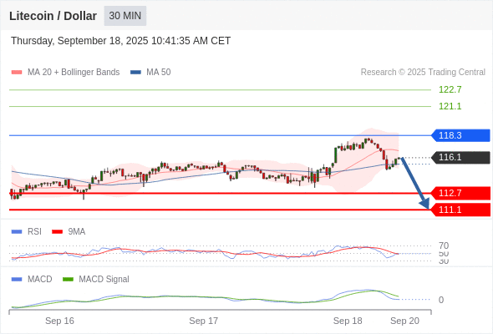The width and height of the screenshot is (493, 334).
Task: Click the Litecoin / Dollar title
Action: click(x=53, y=16)
